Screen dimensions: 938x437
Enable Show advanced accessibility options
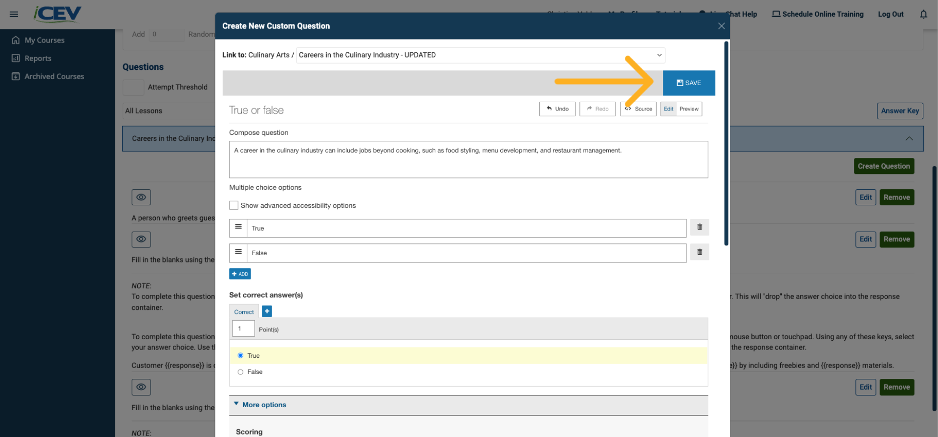tap(234, 206)
